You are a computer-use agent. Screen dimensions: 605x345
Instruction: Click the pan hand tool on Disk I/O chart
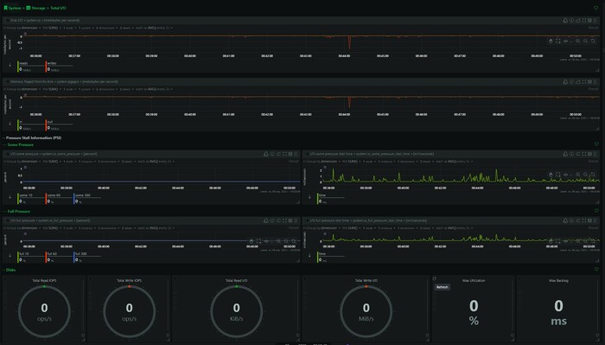551,41
